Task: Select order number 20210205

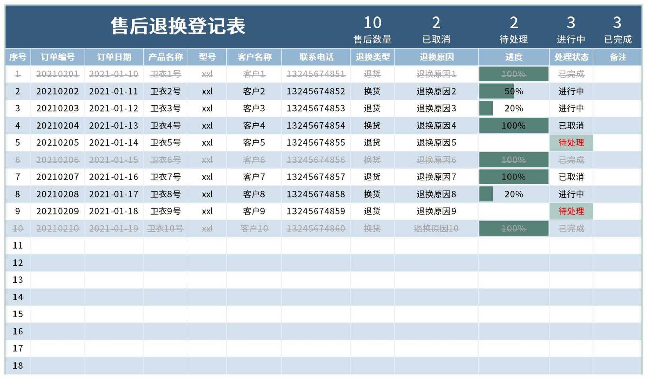Action: click(57, 142)
